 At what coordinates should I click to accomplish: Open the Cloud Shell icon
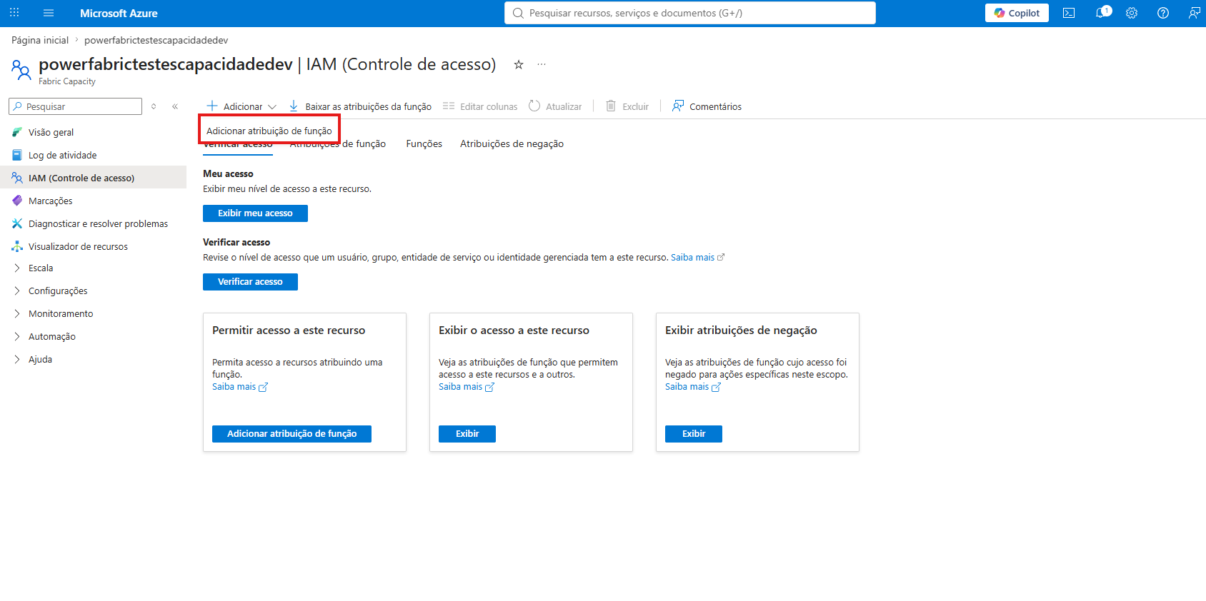pos(1069,13)
